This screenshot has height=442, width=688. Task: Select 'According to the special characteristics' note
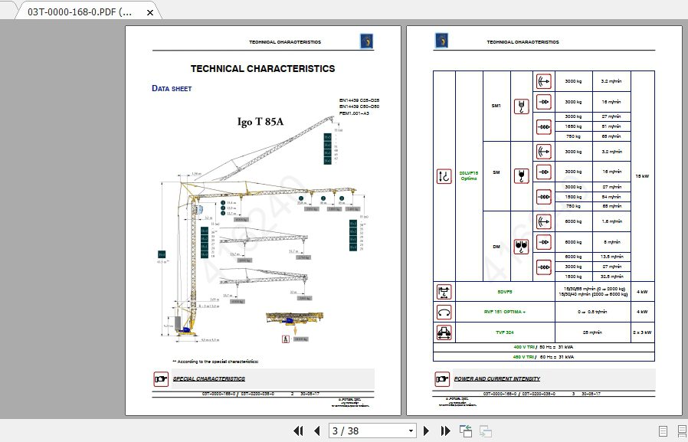215,362
